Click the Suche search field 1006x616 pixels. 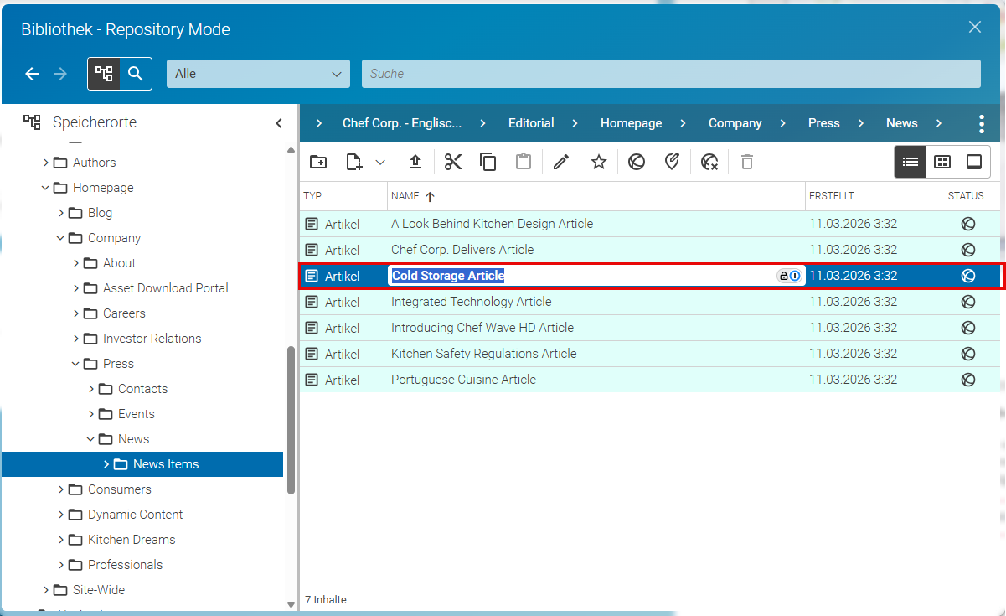coord(671,74)
